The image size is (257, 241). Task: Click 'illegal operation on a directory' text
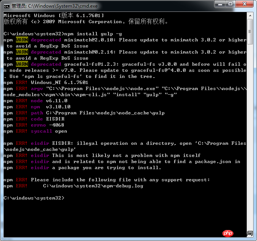click(126, 143)
